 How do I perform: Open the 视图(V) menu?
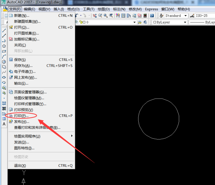pos(44,9)
